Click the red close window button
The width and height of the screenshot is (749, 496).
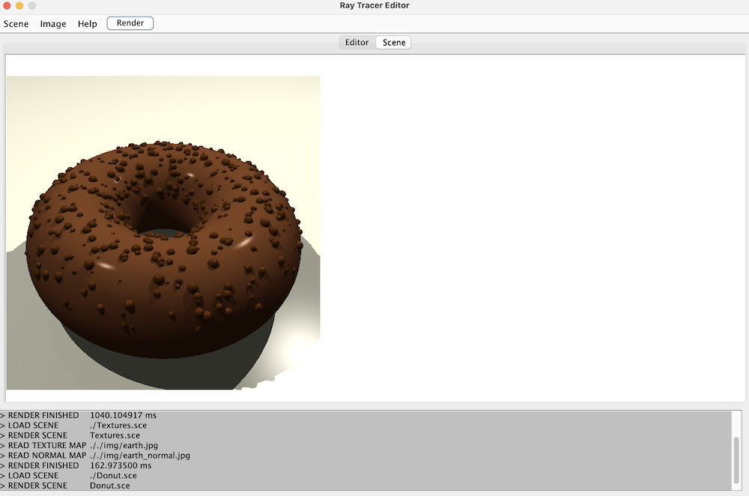(7, 6)
